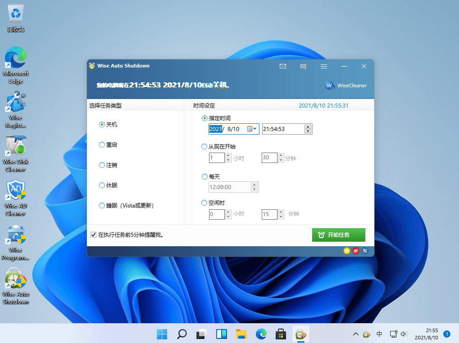459x343 pixels.
Task: Click the green 开始任务 start task button
Action: tap(339, 235)
